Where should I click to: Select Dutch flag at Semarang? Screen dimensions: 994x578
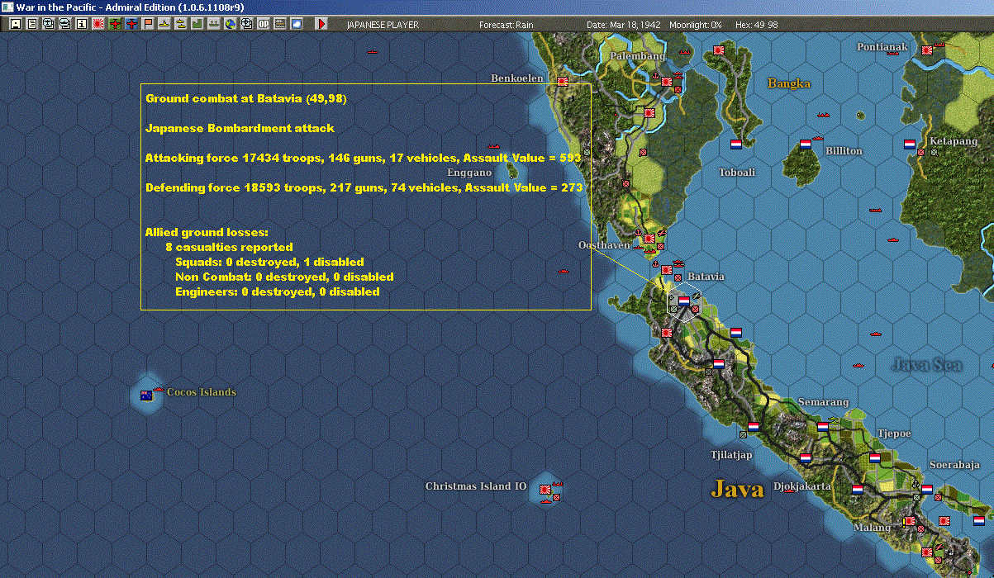pyautogui.click(x=823, y=426)
